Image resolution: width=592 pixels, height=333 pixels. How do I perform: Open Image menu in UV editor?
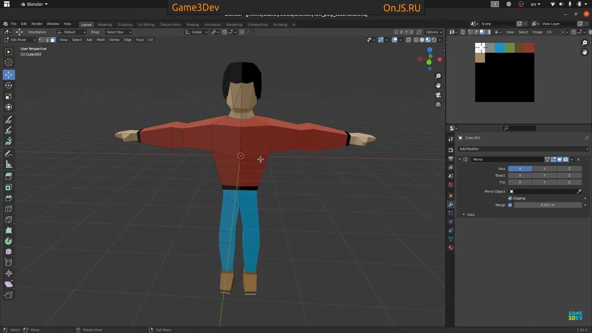click(x=538, y=32)
